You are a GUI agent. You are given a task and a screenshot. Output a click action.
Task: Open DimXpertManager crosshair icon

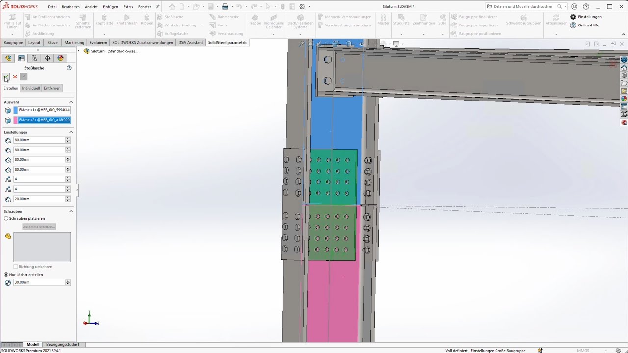[x=48, y=58]
